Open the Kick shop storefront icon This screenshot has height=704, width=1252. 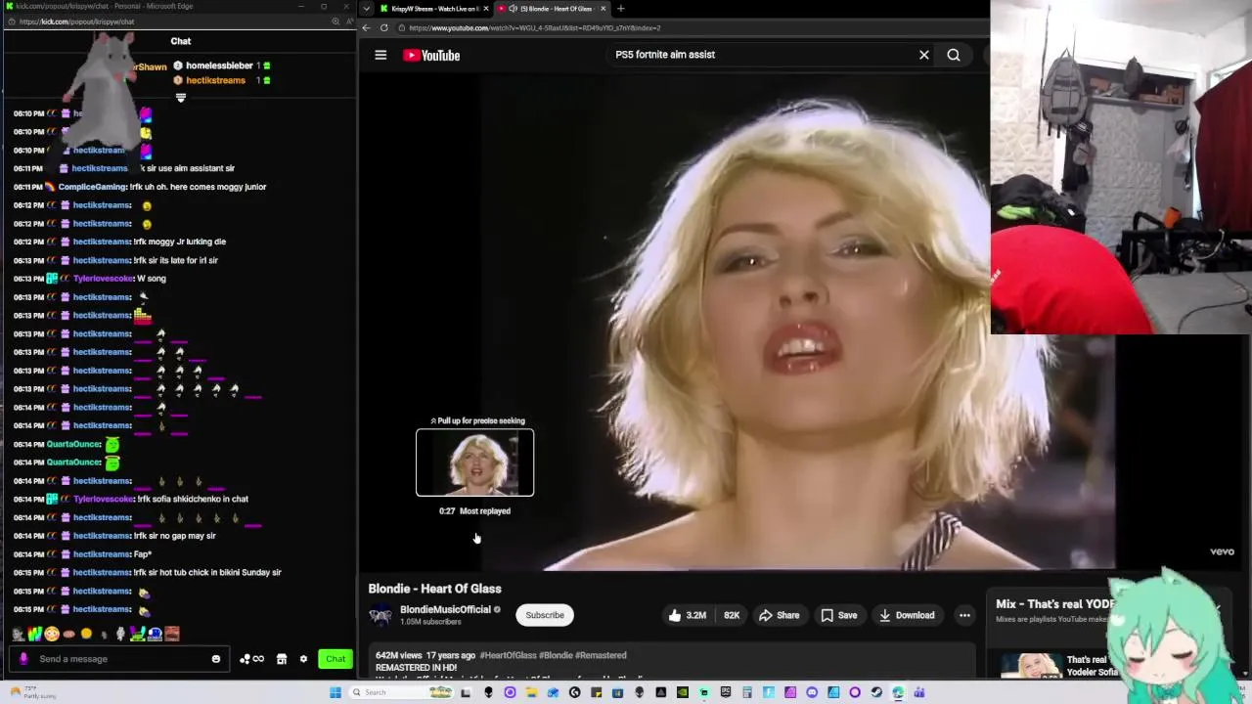[x=282, y=659]
